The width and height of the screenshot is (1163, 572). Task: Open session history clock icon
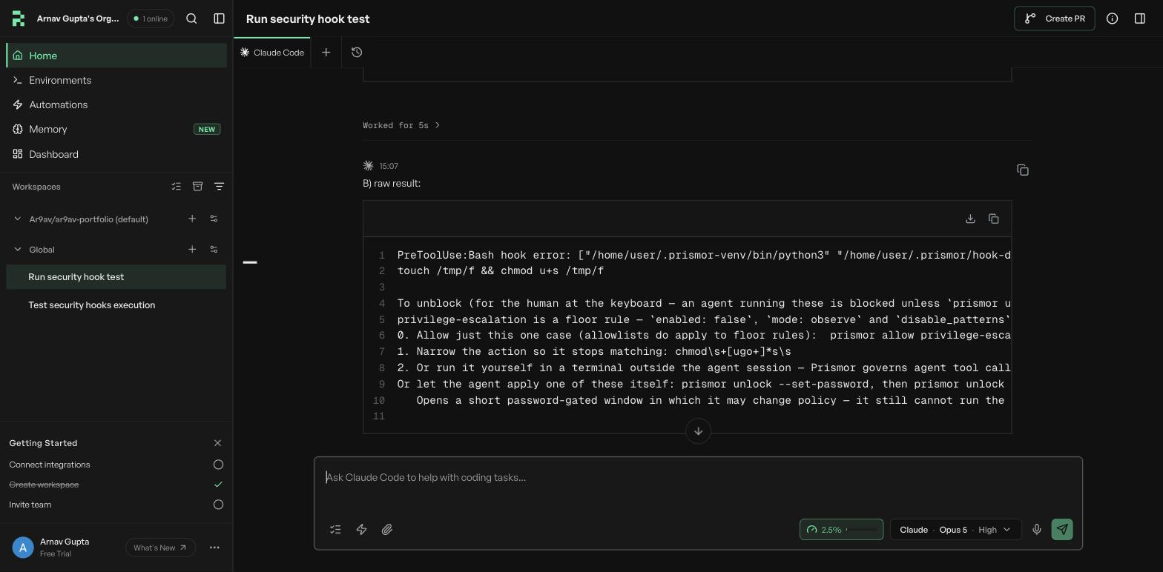[x=357, y=52]
